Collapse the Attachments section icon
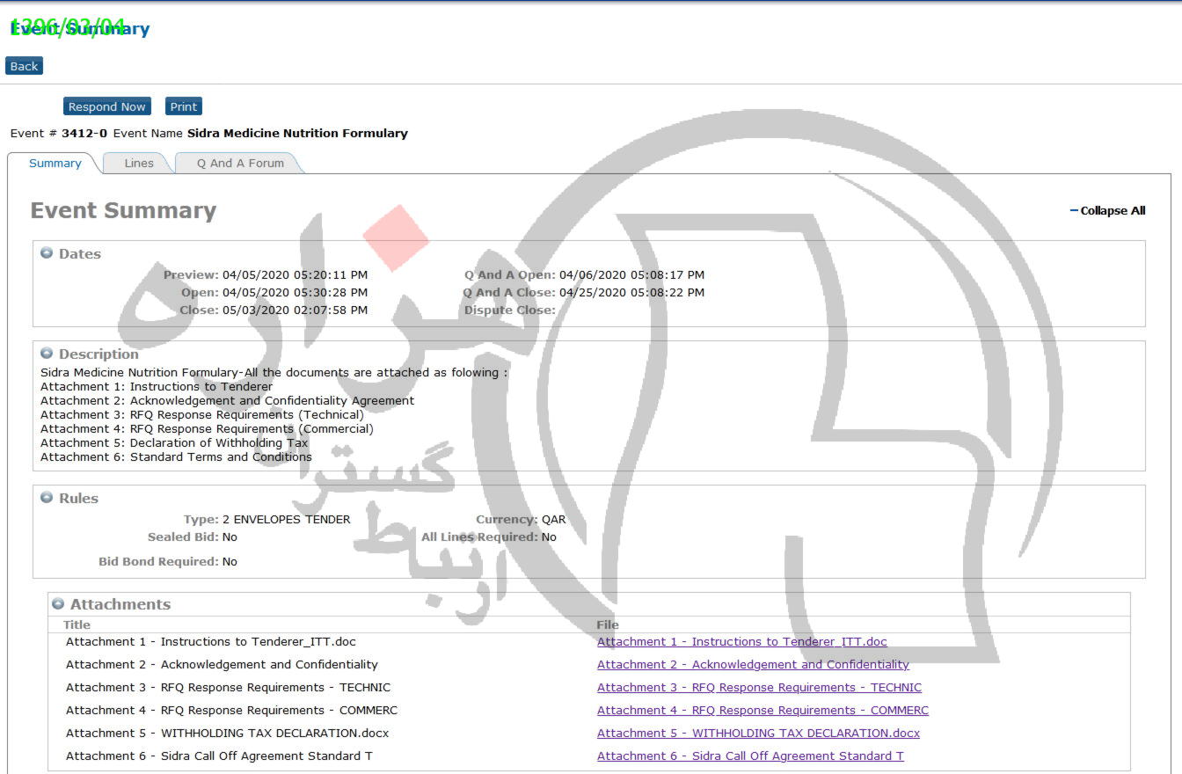 [x=58, y=604]
